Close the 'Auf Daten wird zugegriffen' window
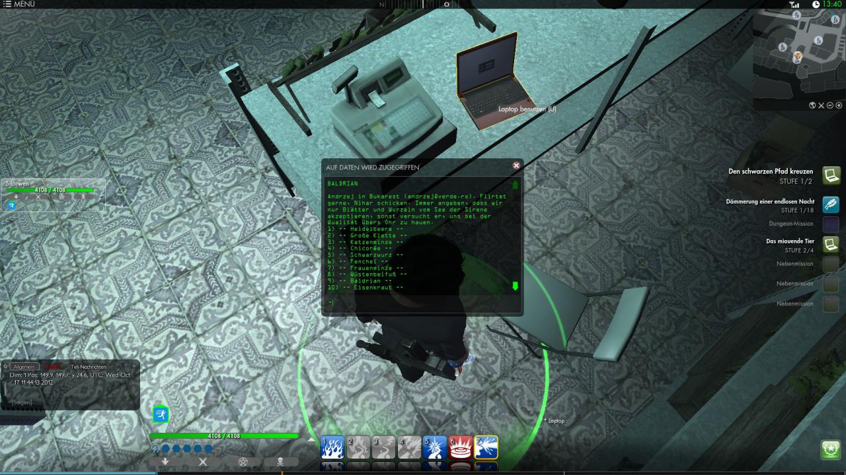 (x=516, y=166)
